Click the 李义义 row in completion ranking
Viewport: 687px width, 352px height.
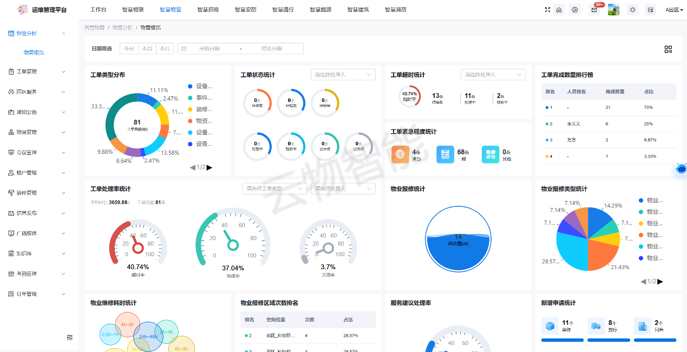coord(609,123)
